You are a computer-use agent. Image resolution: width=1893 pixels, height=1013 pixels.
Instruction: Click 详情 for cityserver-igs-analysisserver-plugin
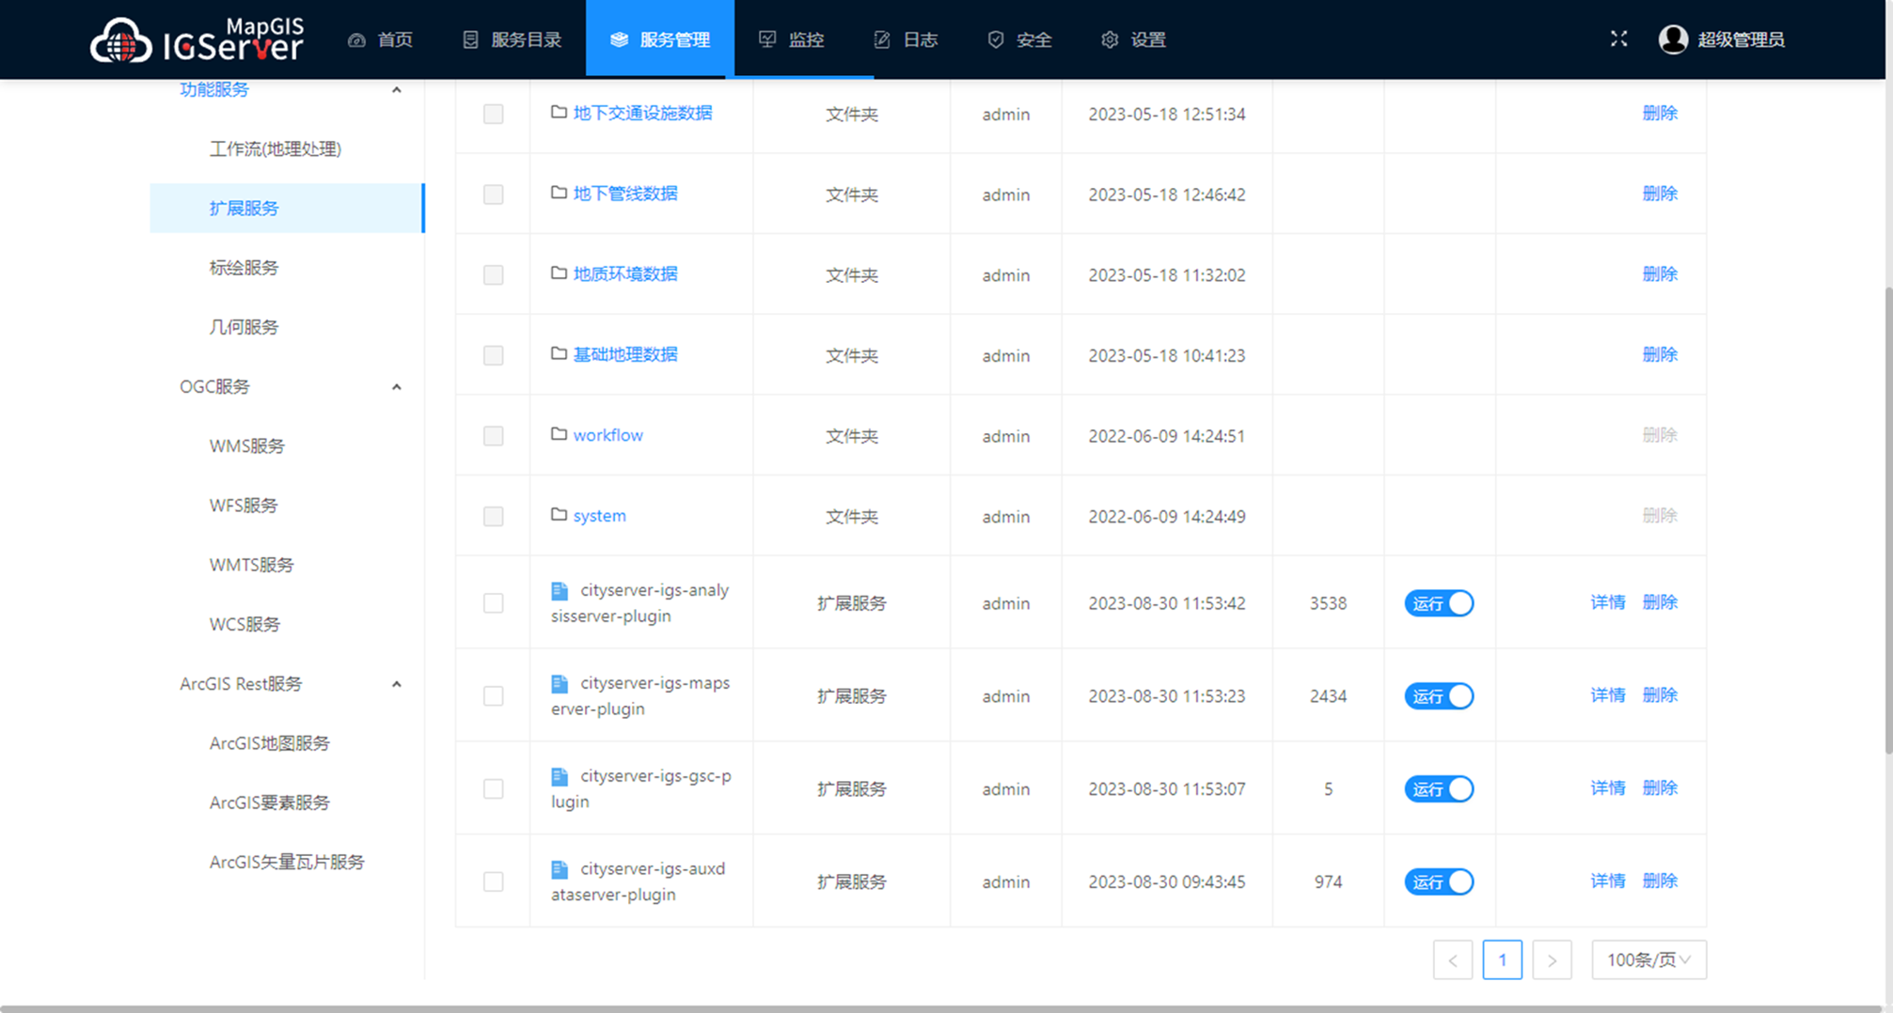(1607, 602)
